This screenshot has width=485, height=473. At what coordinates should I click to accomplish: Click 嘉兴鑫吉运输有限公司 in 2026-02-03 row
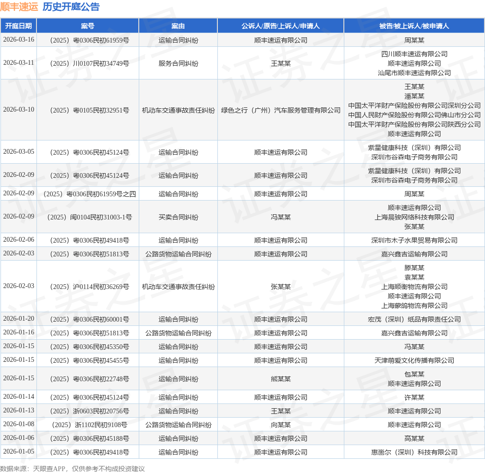point(414,254)
